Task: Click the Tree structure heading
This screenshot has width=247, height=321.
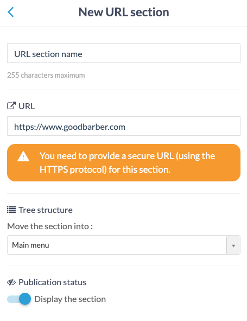Action: point(46,210)
